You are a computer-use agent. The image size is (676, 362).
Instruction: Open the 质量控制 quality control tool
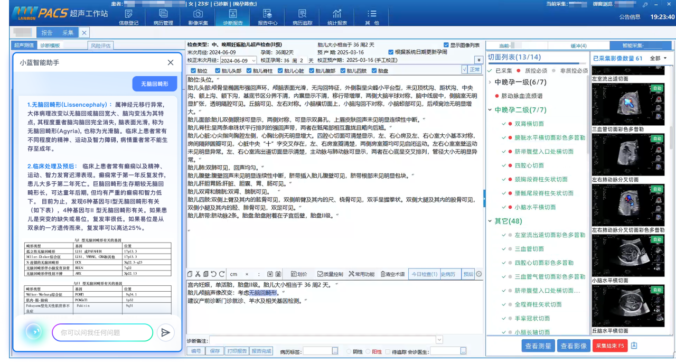point(330,274)
